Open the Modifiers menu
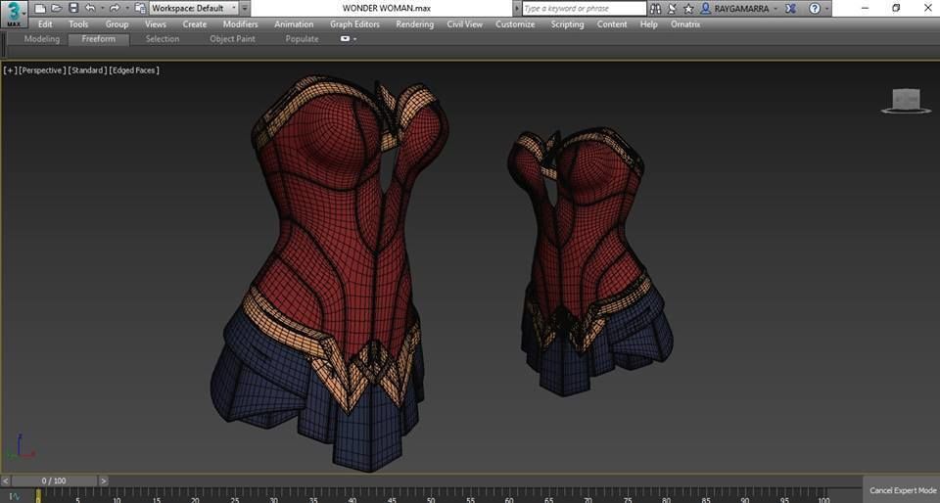The width and height of the screenshot is (940, 503). tap(241, 23)
